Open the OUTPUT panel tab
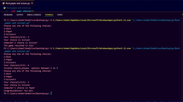The image size is (183, 102). [20, 15]
